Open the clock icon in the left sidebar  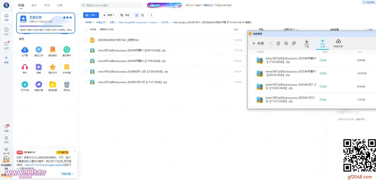(6, 30)
